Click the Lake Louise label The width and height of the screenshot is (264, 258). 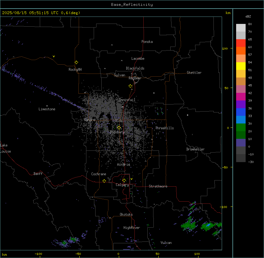tap(6, 148)
